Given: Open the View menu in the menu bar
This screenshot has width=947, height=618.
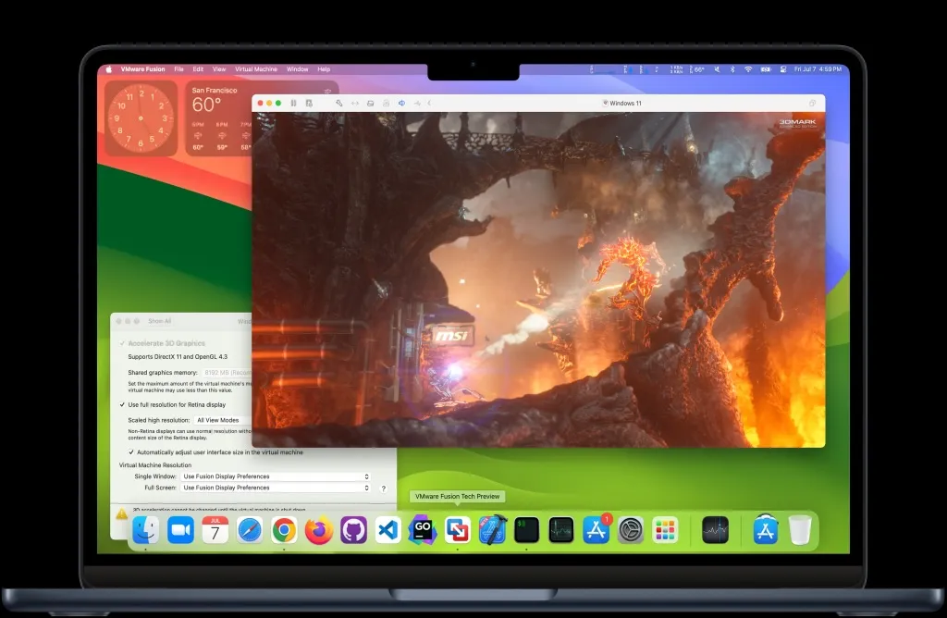Looking at the screenshot, I should pos(219,68).
